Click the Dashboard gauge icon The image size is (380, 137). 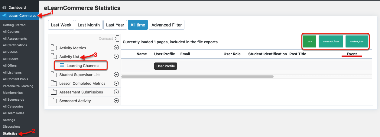pyautogui.click(x=4, y=8)
